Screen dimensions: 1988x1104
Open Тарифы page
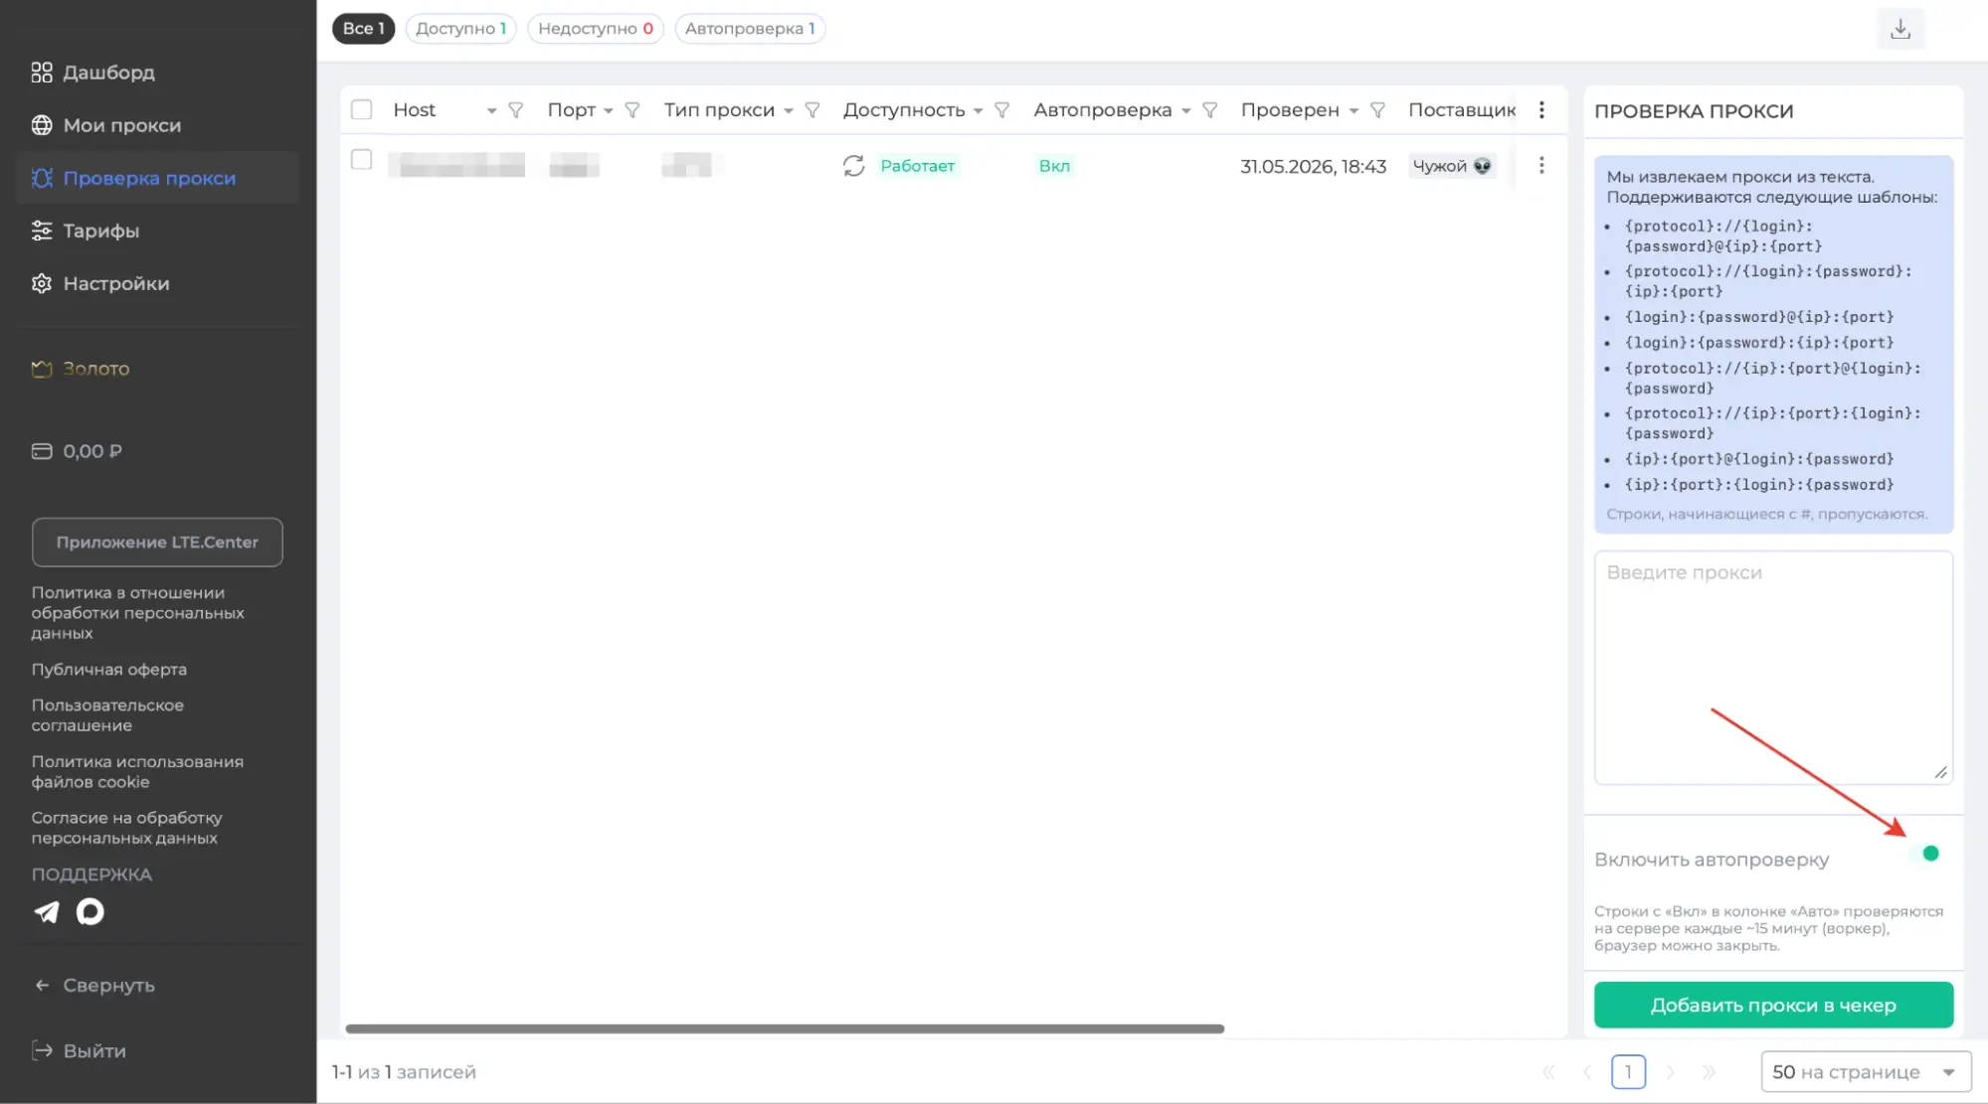pos(157,231)
